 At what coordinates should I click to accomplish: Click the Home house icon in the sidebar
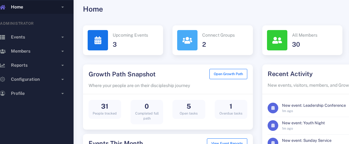coord(3,7)
